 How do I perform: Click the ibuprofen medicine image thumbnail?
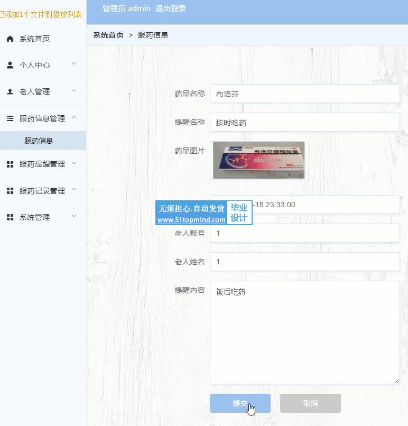coord(258,160)
